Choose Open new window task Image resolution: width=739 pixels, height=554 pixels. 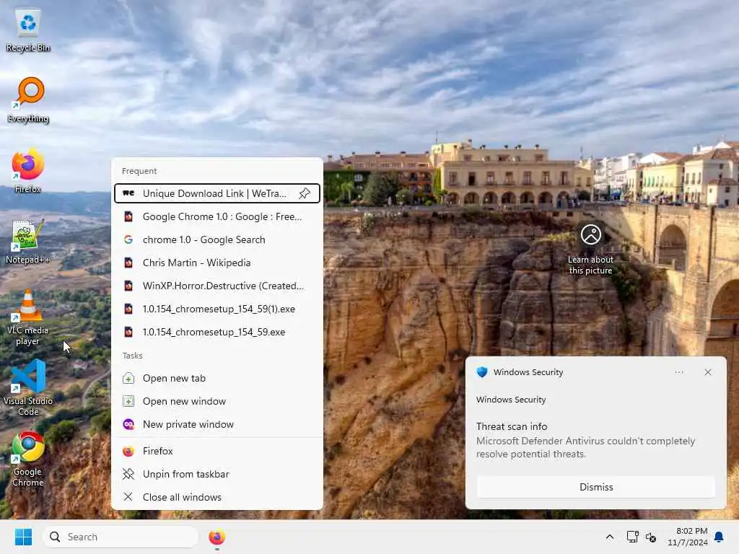[217, 401]
